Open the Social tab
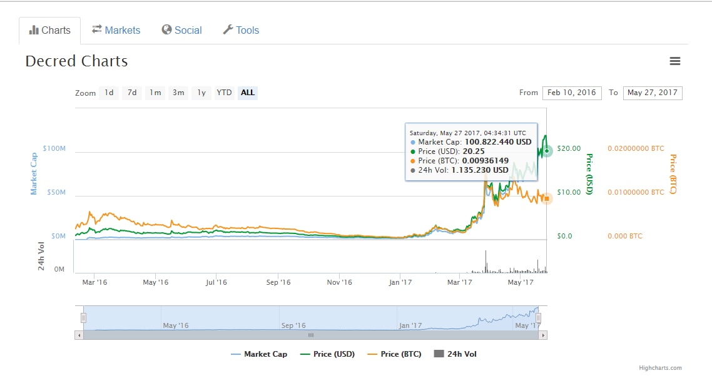This screenshot has height=383, width=712. (x=181, y=31)
